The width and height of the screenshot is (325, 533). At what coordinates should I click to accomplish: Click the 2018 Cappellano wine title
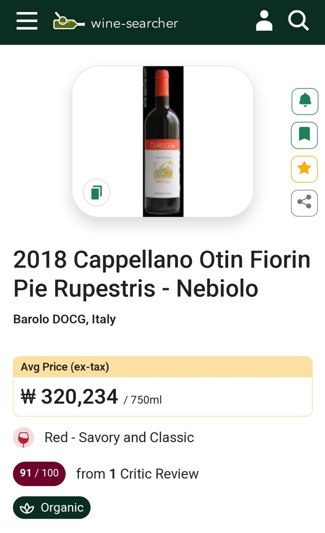coord(162,273)
